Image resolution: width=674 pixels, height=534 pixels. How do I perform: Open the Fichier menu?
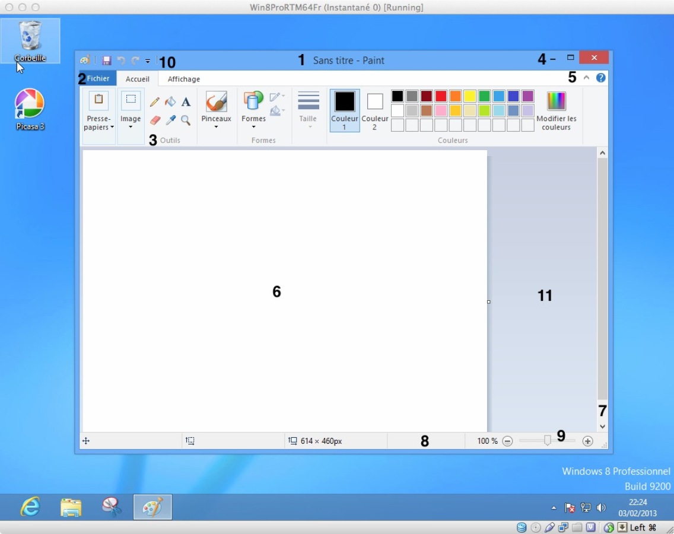98,78
